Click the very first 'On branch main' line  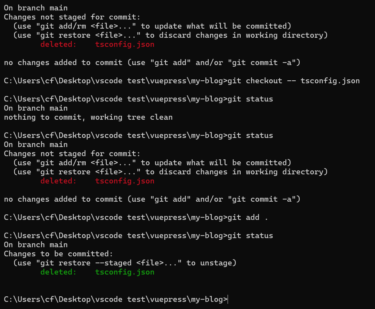click(x=36, y=8)
